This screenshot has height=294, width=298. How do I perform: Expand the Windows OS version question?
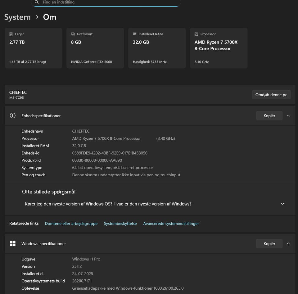(x=282, y=204)
